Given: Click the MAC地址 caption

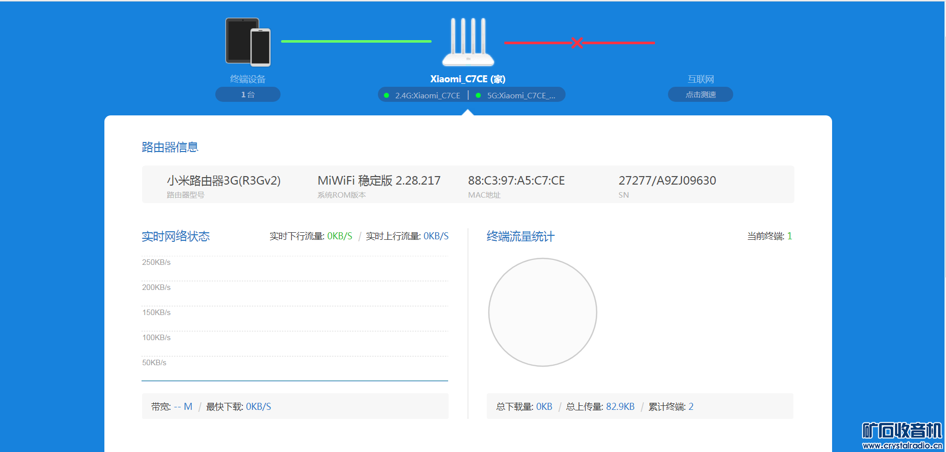Looking at the screenshot, I should [x=484, y=195].
